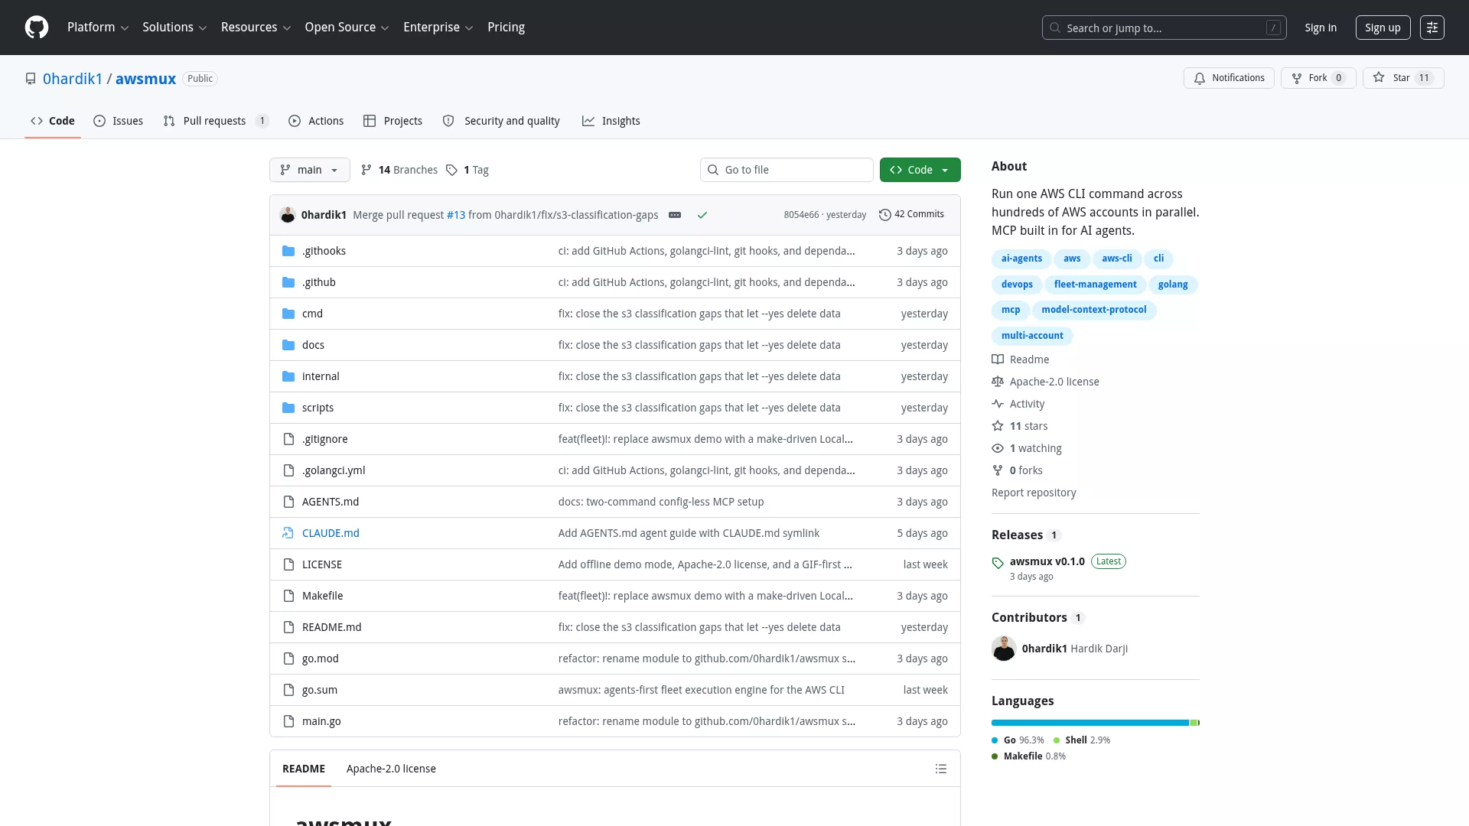This screenshot has height=826, width=1469.
Task: Click the languages breakdown bar
Action: tap(1096, 723)
